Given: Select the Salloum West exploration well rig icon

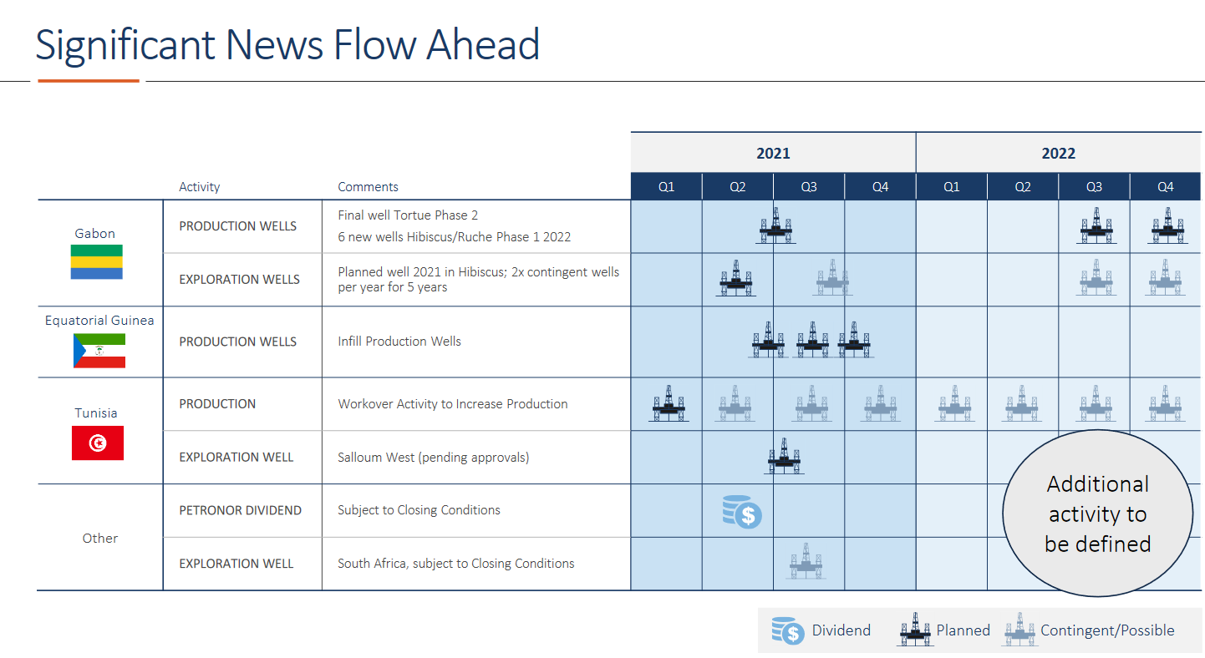Looking at the screenshot, I should (784, 456).
